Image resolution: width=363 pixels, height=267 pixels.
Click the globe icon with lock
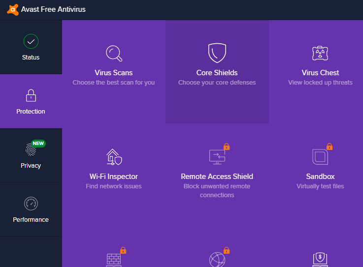[x=217, y=260]
